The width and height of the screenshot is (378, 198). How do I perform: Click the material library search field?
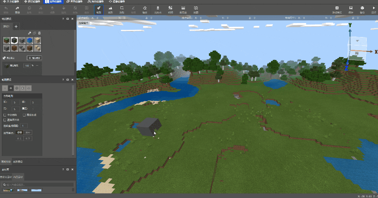click(x=38, y=185)
